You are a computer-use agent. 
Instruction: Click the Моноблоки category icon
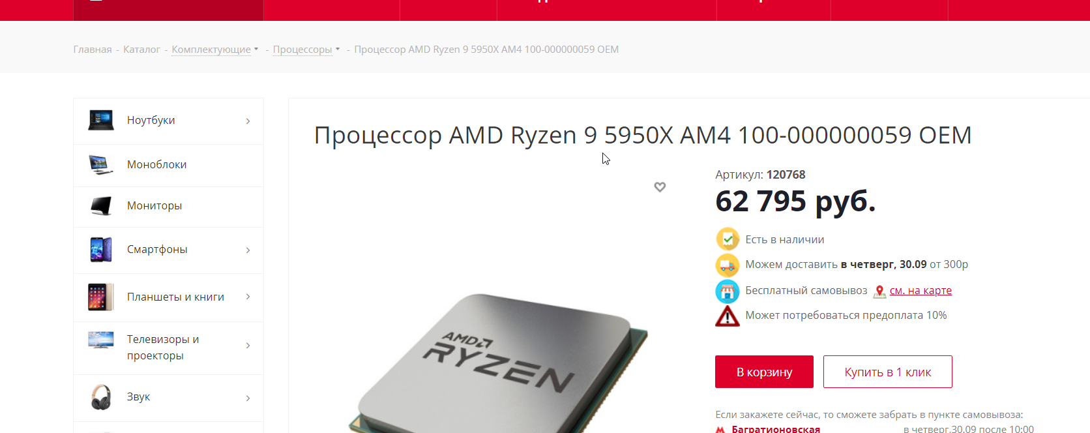pyautogui.click(x=101, y=165)
